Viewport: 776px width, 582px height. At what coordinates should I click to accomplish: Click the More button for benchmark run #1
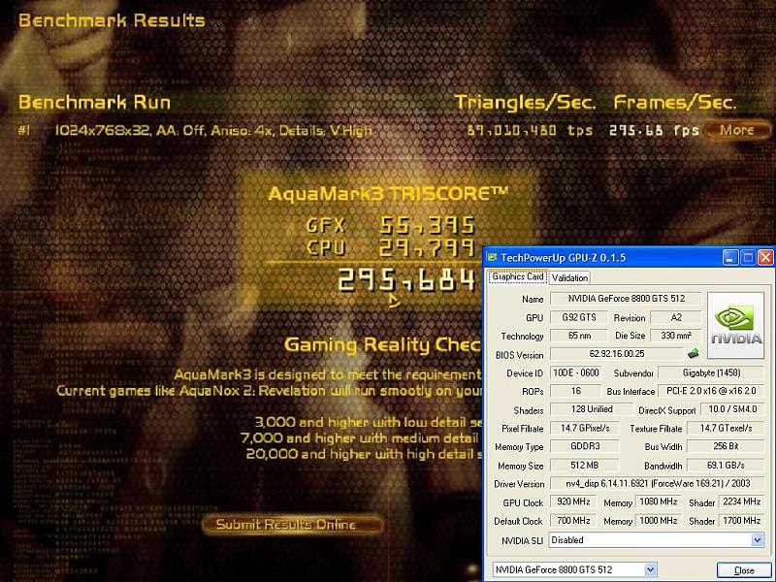click(736, 130)
